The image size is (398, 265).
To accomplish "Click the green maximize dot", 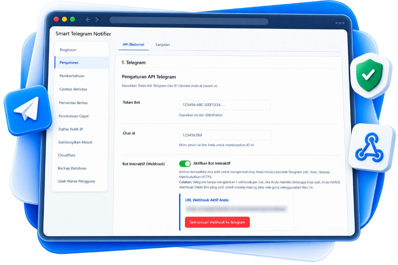I will coord(73,19).
